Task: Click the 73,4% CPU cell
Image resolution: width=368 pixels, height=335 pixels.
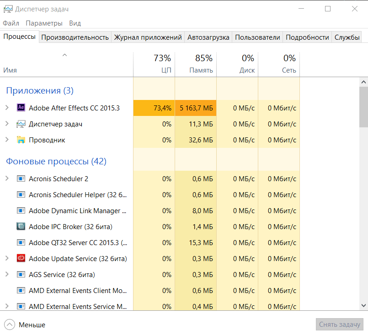Action: pyautogui.click(x=154, y=108)
